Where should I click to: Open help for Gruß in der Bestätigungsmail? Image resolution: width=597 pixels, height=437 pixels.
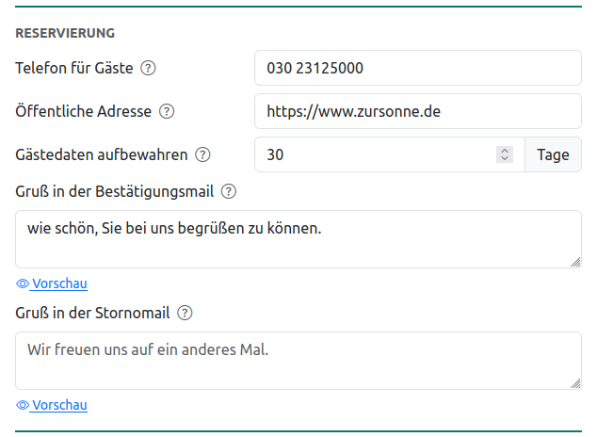pyautogui.click(x=229, y=191)
